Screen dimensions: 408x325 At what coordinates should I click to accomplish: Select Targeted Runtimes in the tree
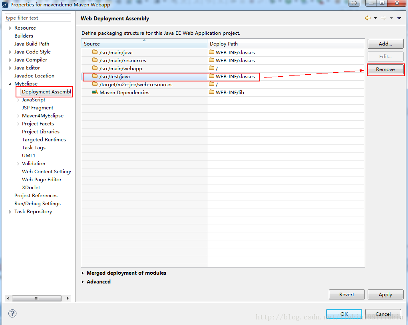(x=44, y=140)
